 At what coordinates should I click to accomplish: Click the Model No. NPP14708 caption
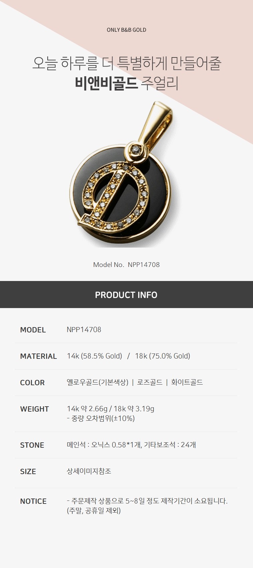(x=126, y=265)
